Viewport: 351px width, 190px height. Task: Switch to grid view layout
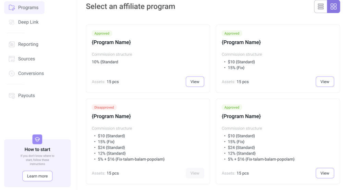coord(334,6)
